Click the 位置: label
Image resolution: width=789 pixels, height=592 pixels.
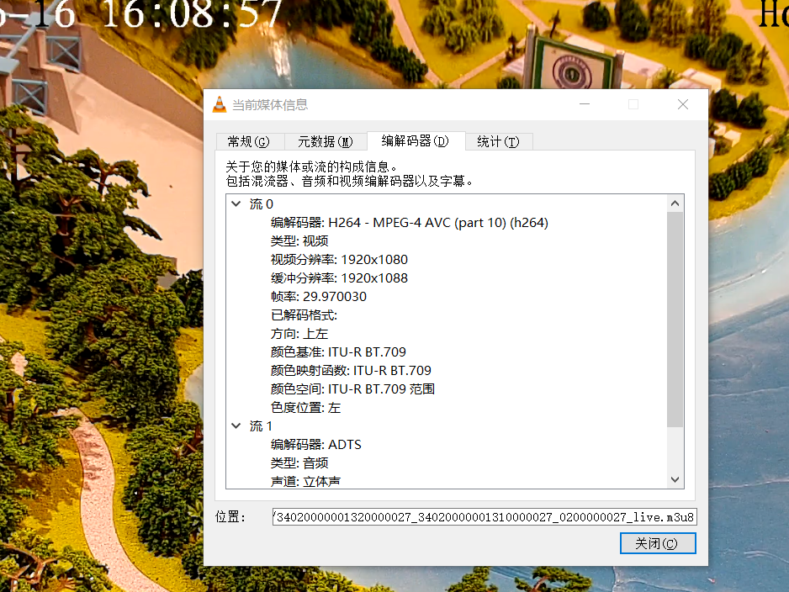[230, 516]
